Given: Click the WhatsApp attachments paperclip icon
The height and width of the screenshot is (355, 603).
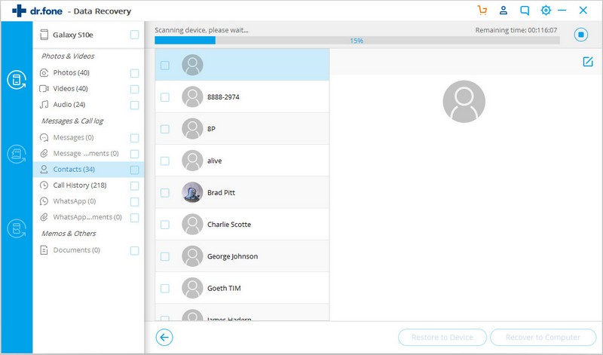Looking at the screenshot, I should [x=44, y=217].
